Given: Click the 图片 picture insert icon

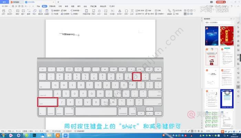Looking at the screenshot, I should coord(23,12).
